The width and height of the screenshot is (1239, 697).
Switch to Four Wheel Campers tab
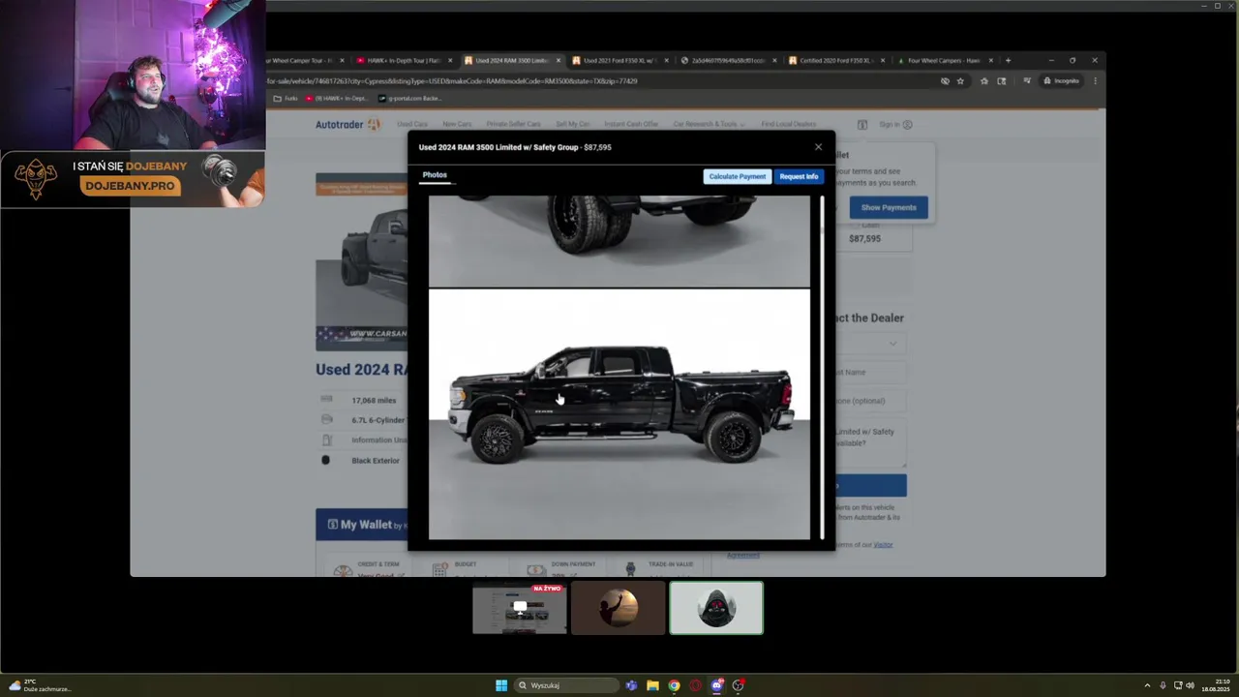click(x=944, y=60)
